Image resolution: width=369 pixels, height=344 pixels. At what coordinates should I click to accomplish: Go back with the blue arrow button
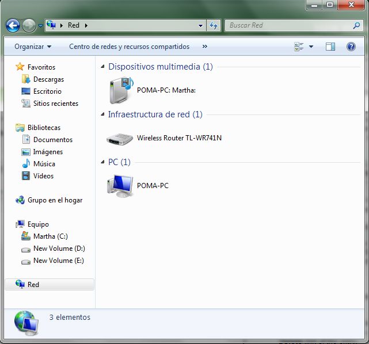(x=13, y=25)
